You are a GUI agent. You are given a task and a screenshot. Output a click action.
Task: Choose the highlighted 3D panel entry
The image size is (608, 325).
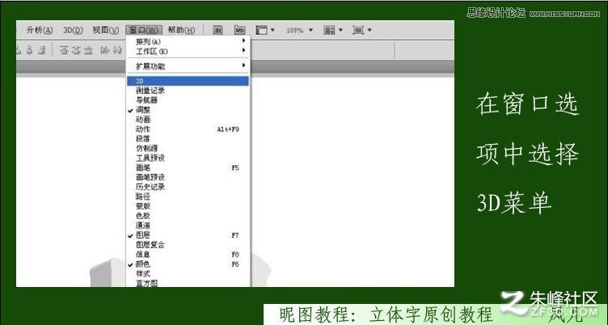pos(188,81)
